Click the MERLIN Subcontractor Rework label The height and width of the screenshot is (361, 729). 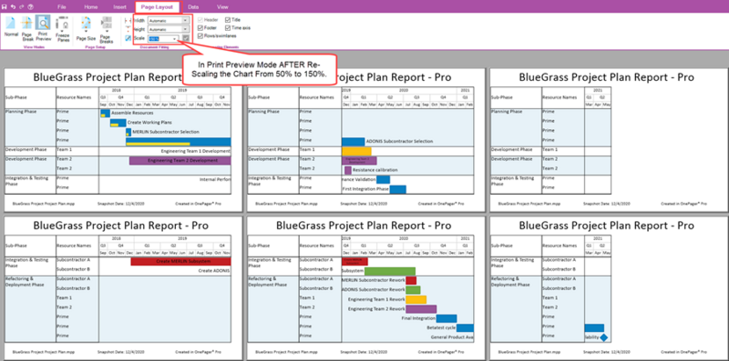[x=373, y=280]
